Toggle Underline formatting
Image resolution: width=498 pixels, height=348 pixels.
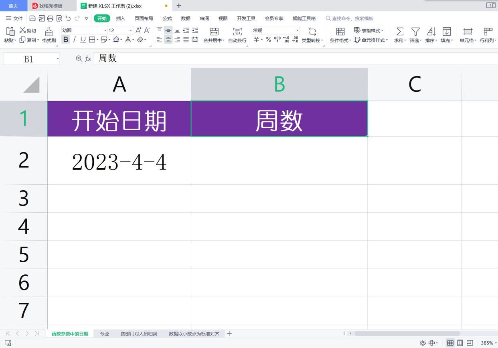tap(83, 40)
